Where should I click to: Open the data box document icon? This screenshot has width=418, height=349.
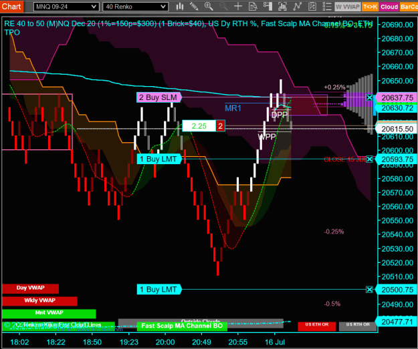point(253,7)
